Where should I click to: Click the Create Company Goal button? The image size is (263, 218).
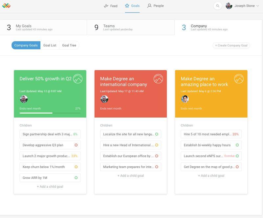(231, 45)
